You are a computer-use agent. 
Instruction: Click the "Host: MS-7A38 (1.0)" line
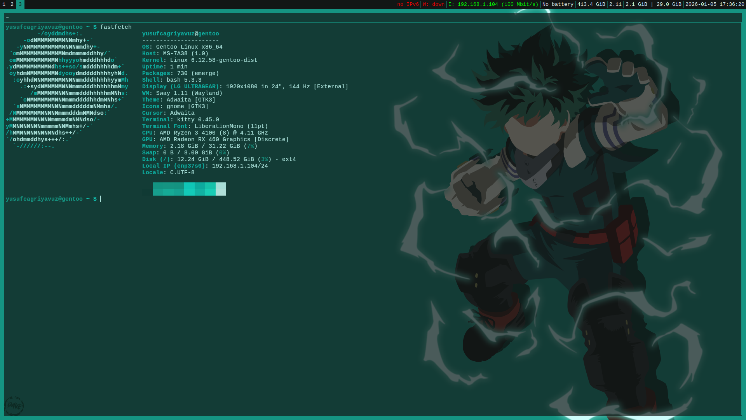(175, 54)
